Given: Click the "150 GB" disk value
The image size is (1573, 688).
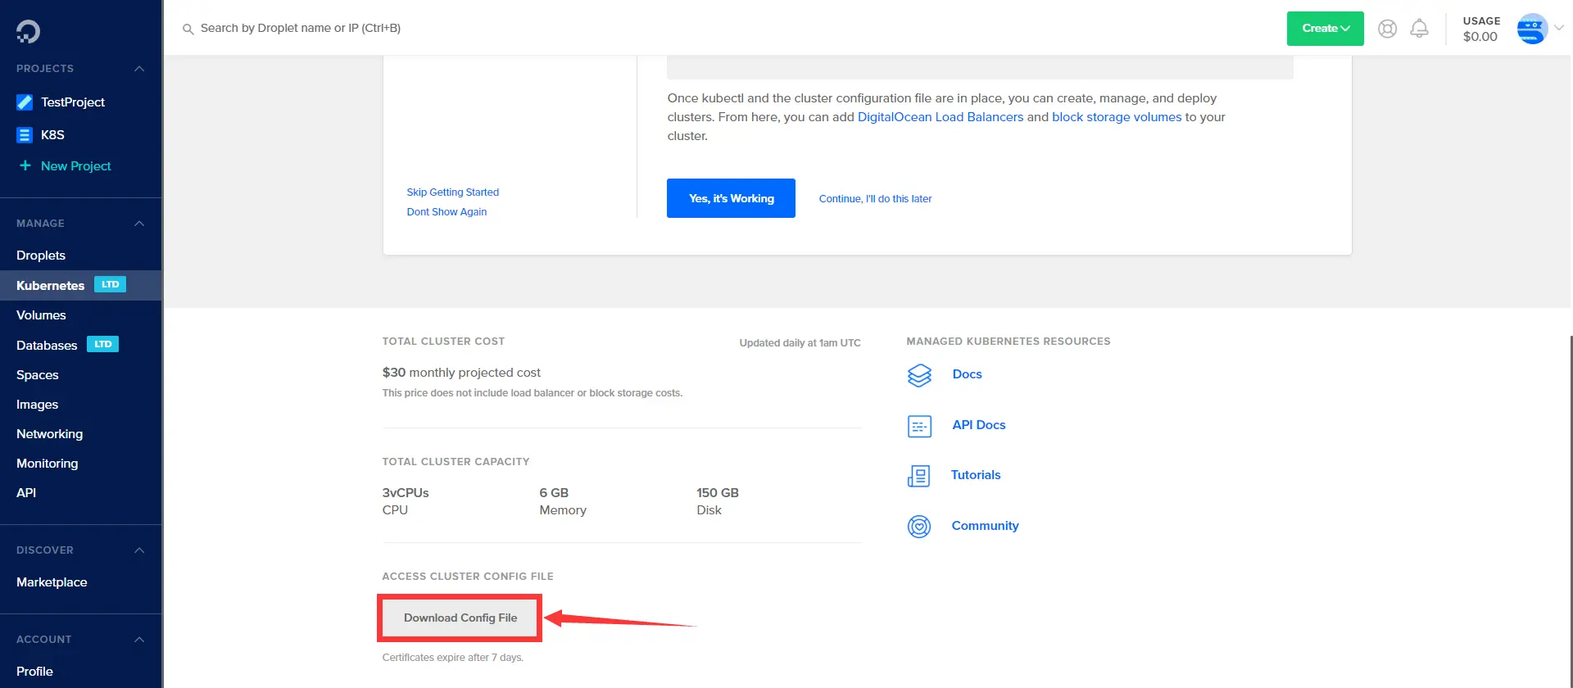Looking at the screenshot, I should 718,493.
